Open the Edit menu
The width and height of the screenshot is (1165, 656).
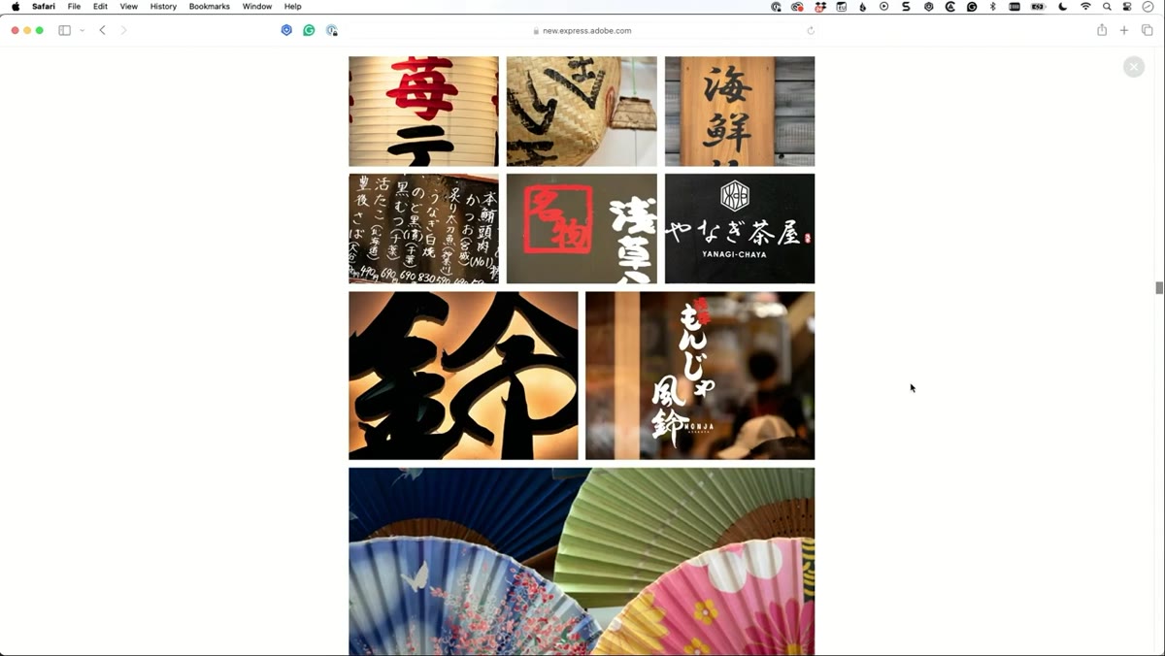point(100,6)
